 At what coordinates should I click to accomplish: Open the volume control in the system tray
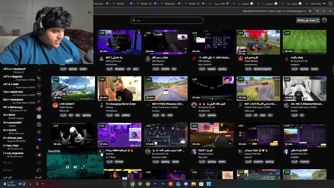pos(20,184)
